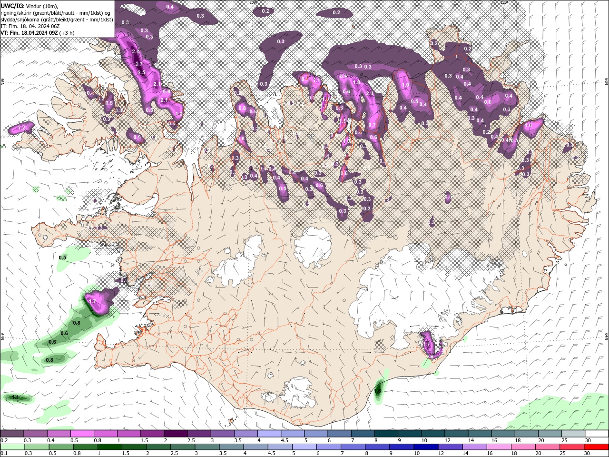
Task: Click the 1.6 rain value off the south coast
Action: [377, 391]
